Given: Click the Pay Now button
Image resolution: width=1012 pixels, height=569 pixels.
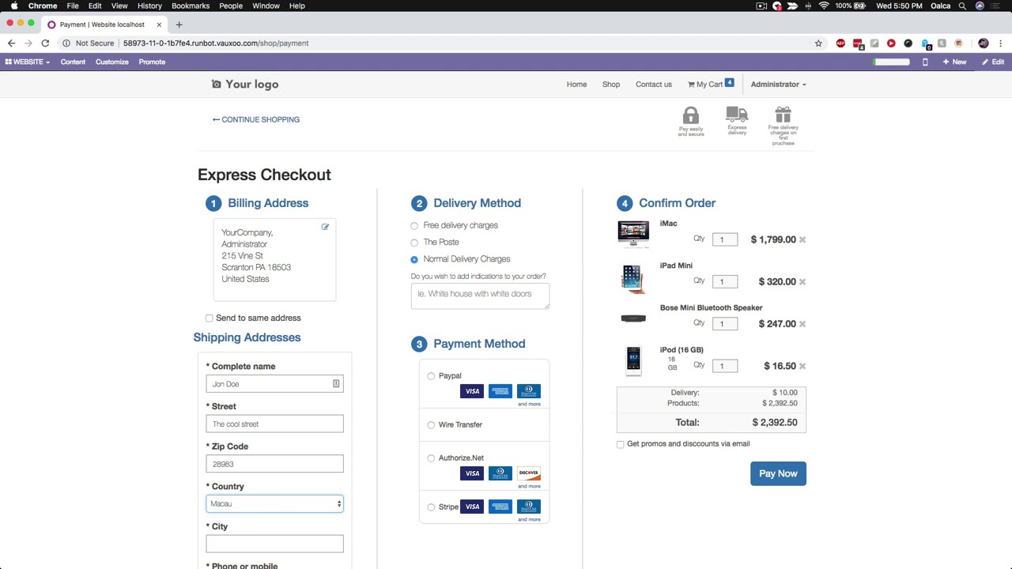Looking at the screenshot, I should 778,473.
